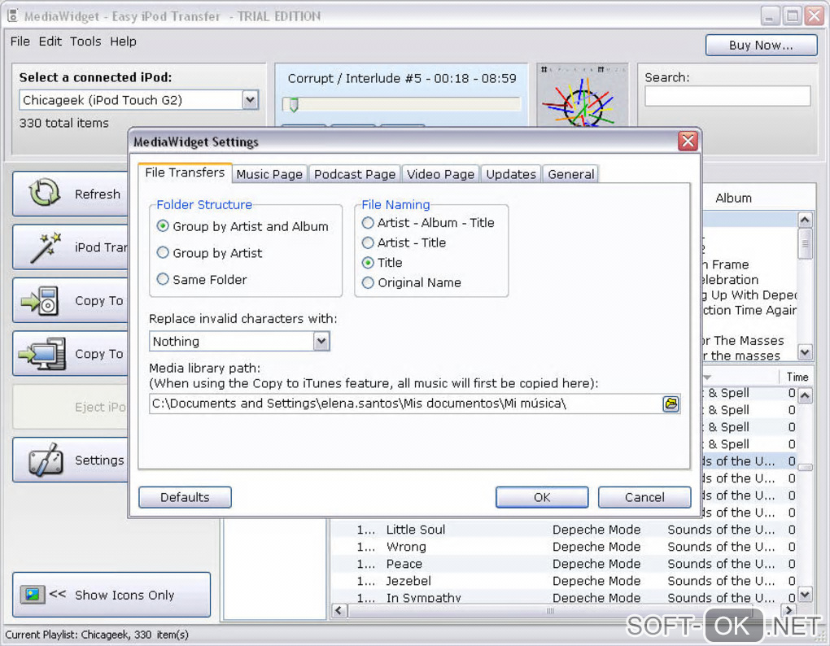Click the Defaults button

click(185, 497)
